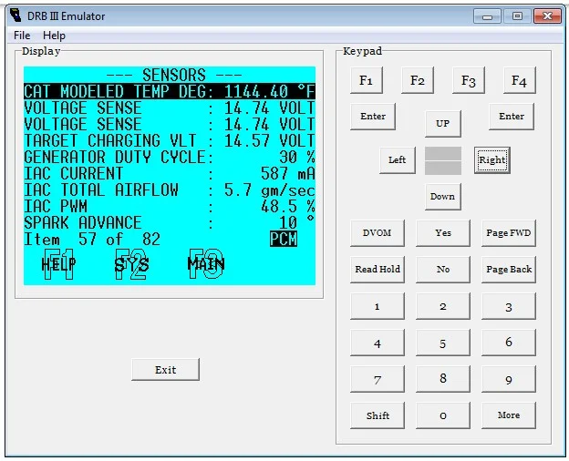Click keypad number 4

(377, 343)
